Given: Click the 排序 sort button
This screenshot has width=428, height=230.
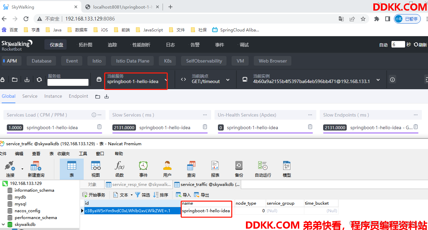Looking at the screenshot, I should pos(161,195).
